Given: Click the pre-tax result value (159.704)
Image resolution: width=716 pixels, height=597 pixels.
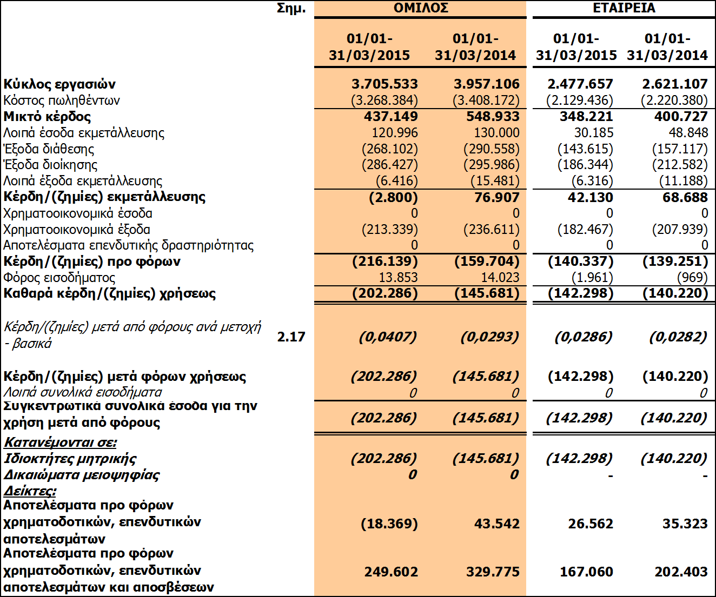Looking at the screenshot, I should click(x=487, y=261).
